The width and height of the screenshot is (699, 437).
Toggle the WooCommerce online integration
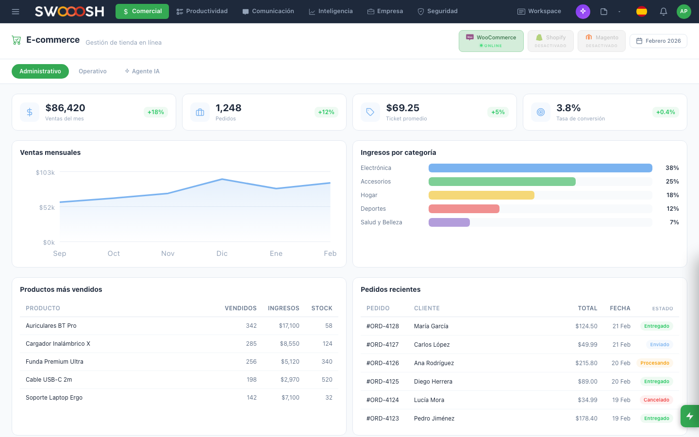491,41
